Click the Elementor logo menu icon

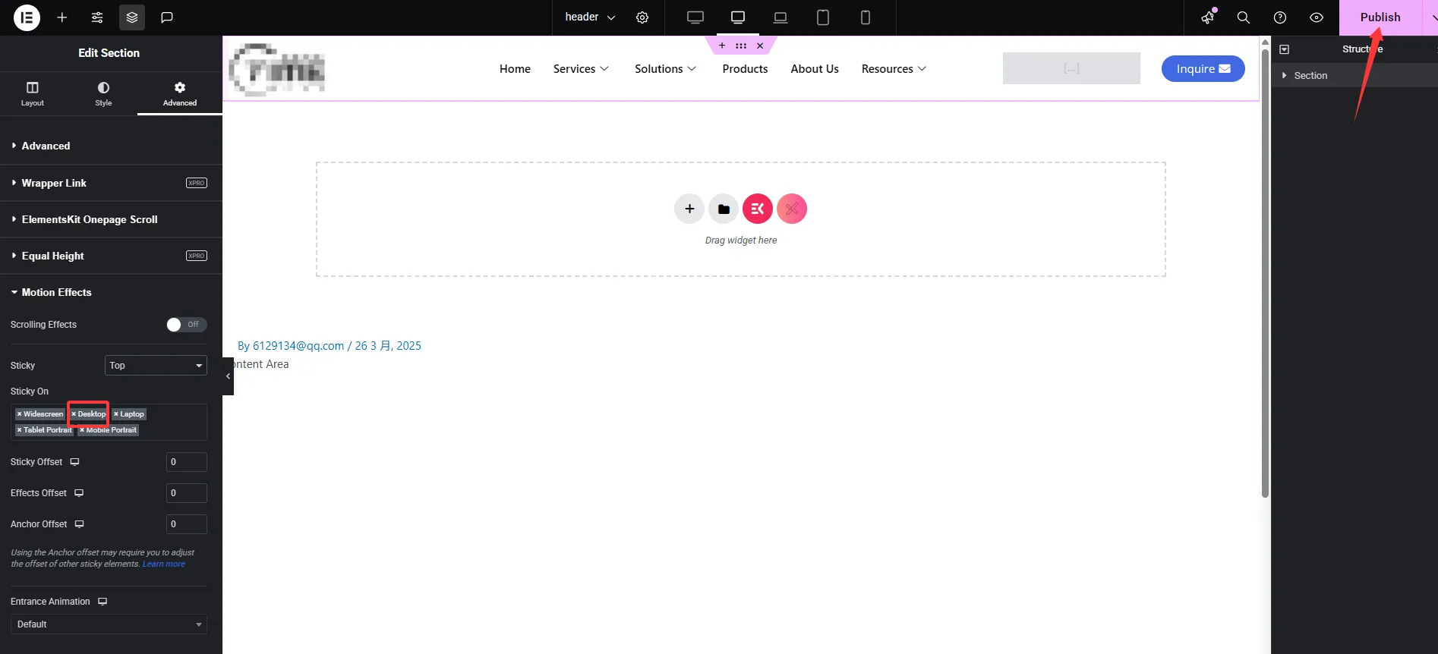tap(27, 17)
